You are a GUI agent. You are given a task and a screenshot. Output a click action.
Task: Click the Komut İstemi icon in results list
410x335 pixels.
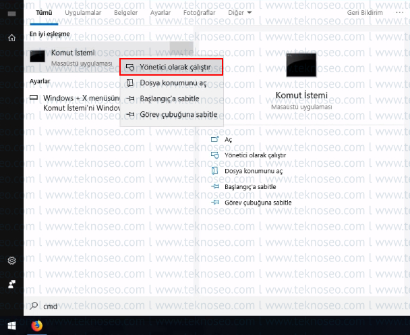coord(37,56)
